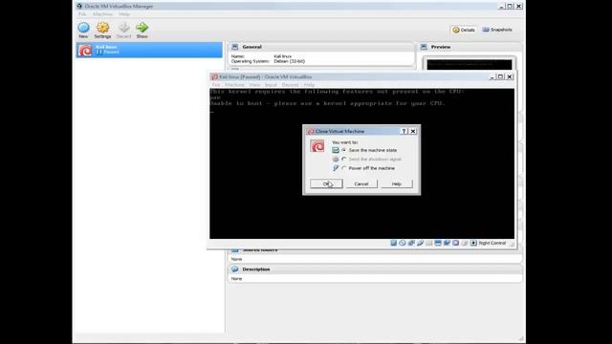The image size is (612, 344).
Task: Maximize the VirtualBox Manager window
Action: [510, 7]
